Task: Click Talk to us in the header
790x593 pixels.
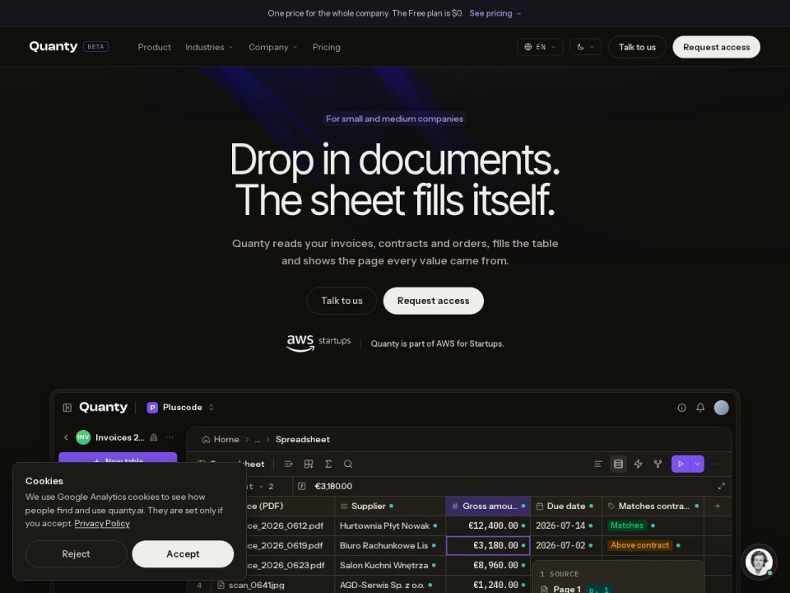Action: 637,47
